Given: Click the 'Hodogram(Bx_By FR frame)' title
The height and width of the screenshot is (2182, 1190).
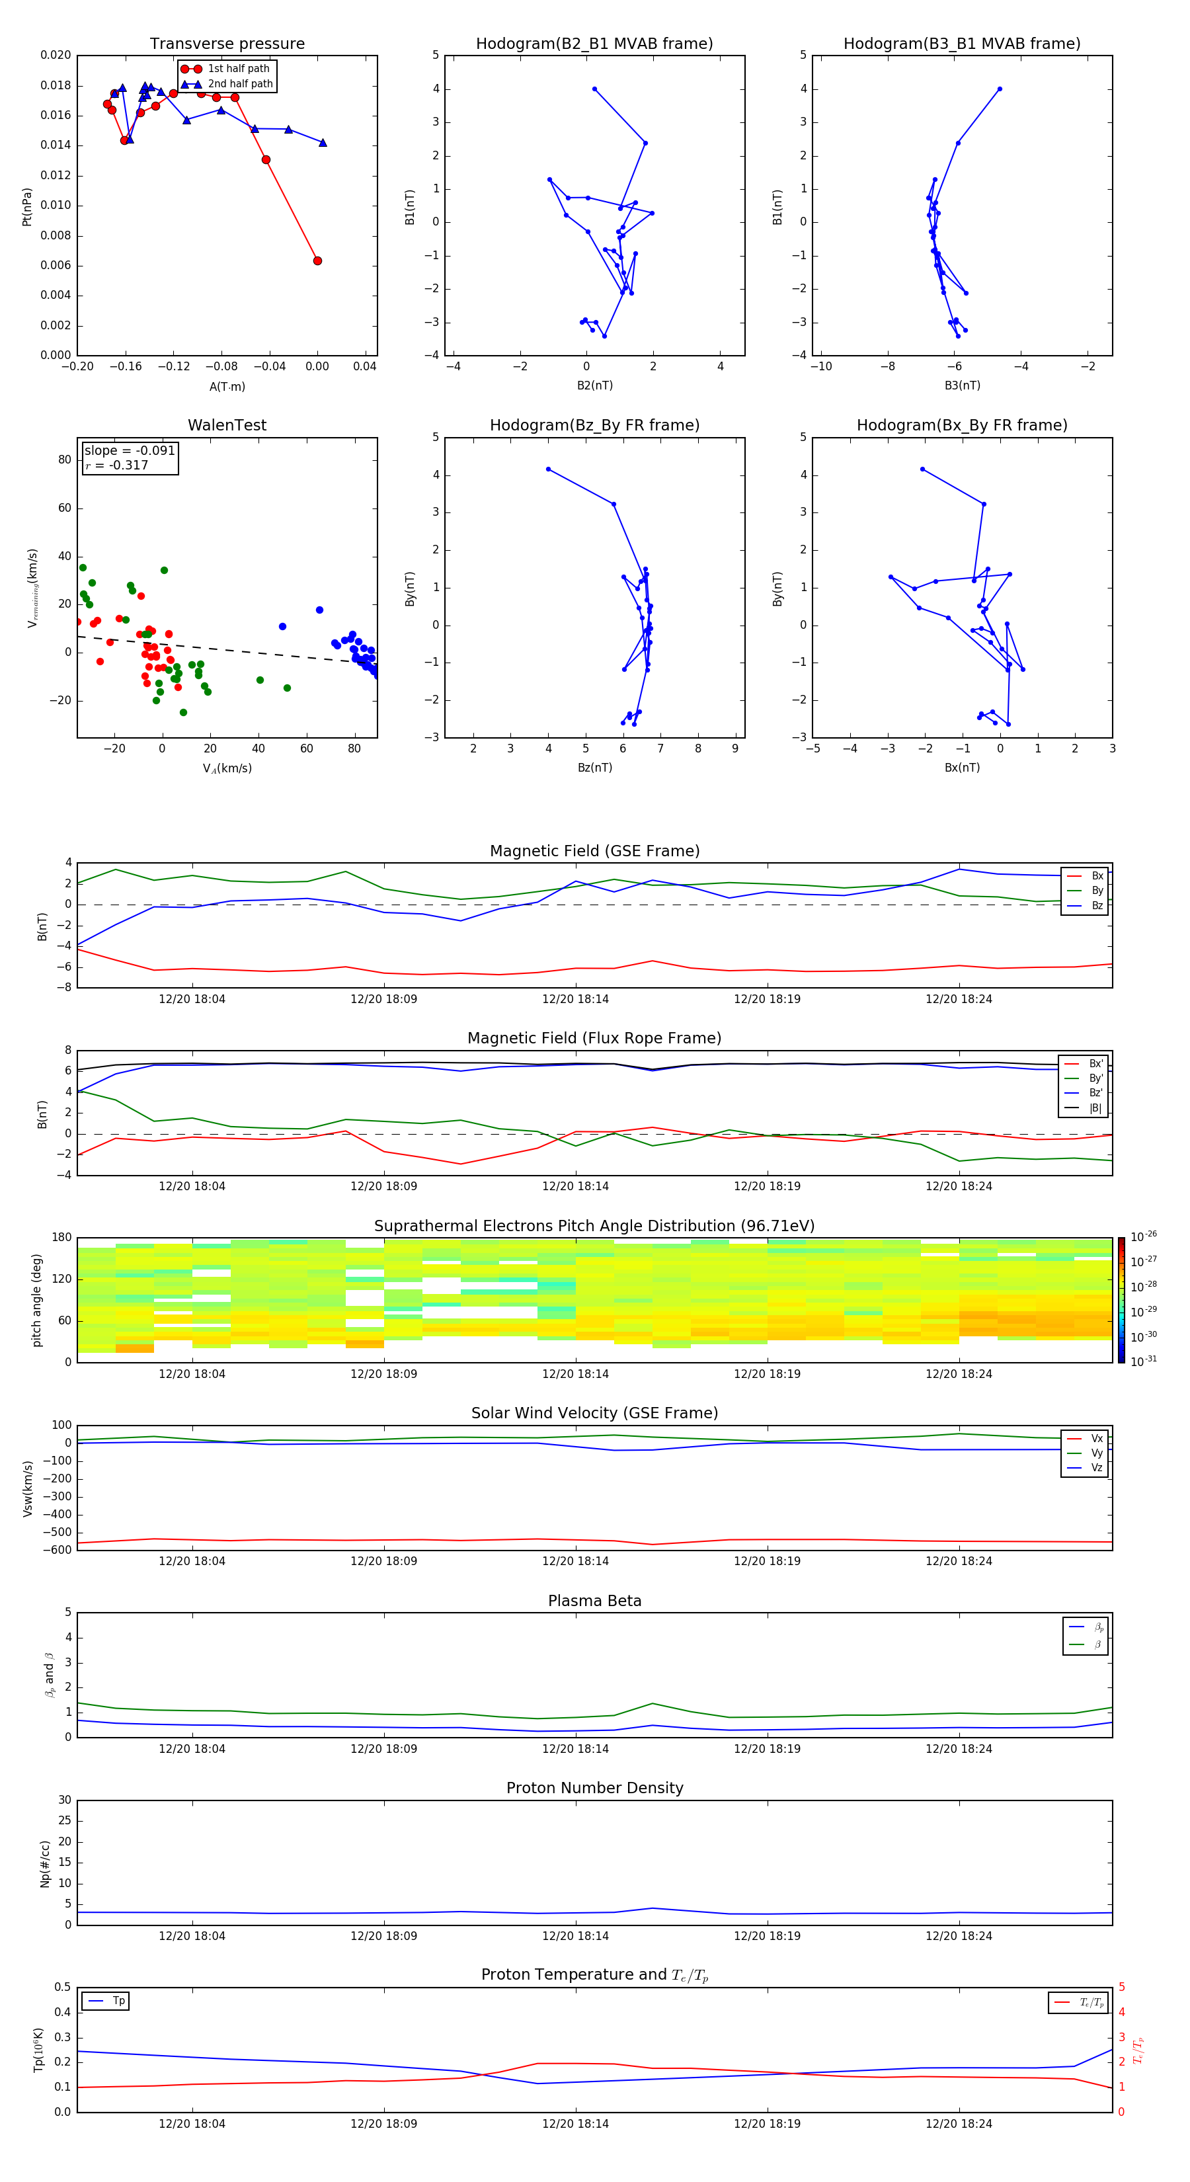Looking at the screenshot, I should [962, 425].
